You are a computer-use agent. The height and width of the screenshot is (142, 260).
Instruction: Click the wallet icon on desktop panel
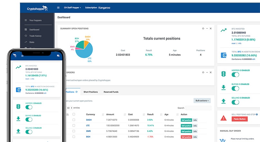(x=224, y=55)
